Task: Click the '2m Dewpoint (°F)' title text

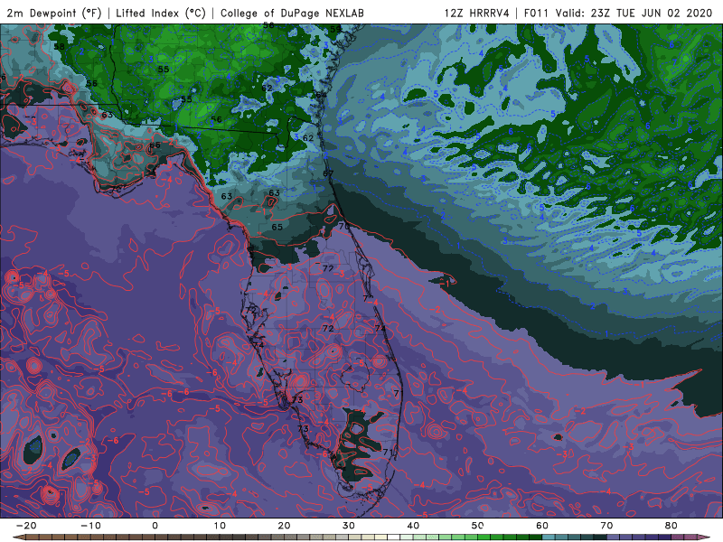Action: coord(54,13)
